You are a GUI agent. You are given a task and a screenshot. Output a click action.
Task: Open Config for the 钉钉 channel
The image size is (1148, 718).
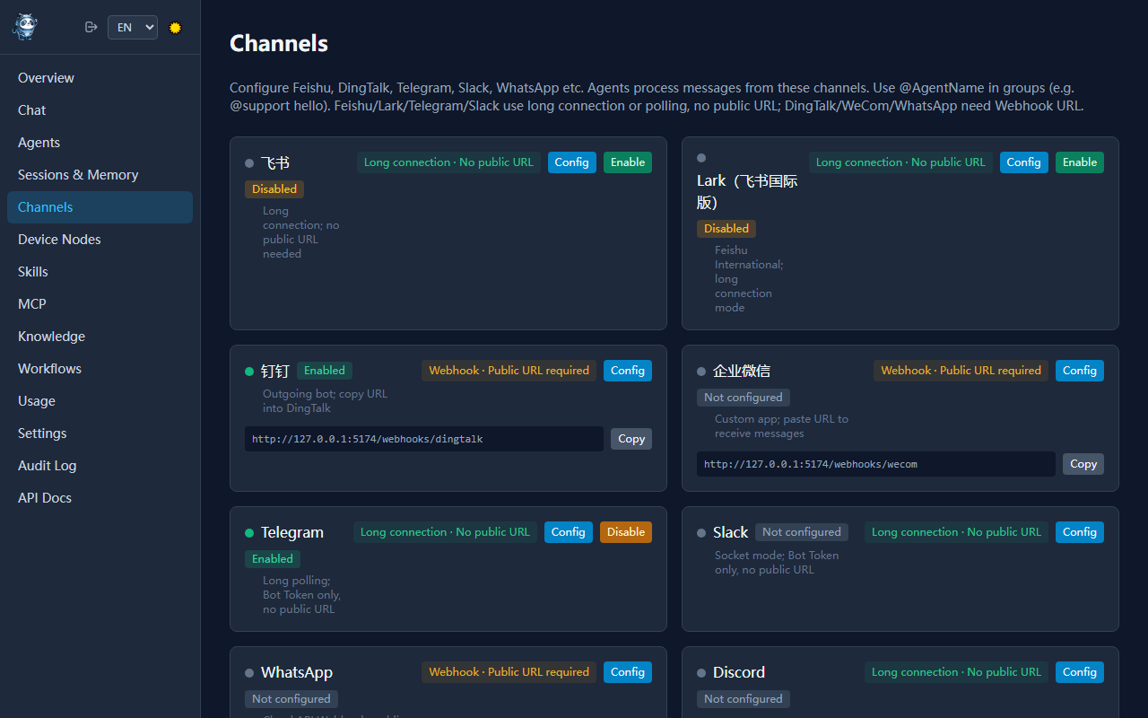point(628,371)
